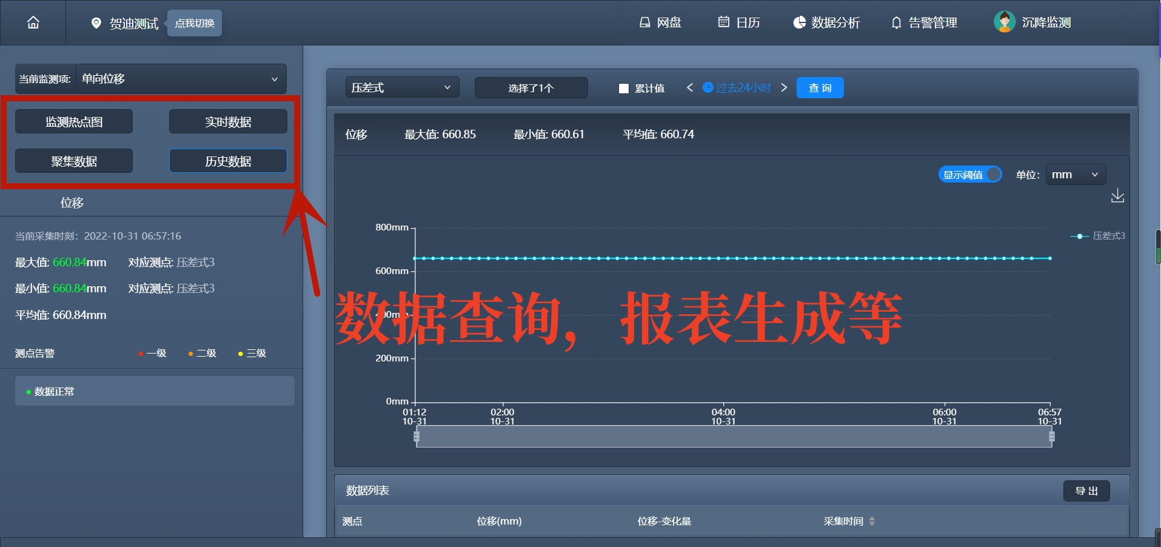Open the 压差式 sensor type dropdown
The image size is (1161, 547).
[401, 87]
